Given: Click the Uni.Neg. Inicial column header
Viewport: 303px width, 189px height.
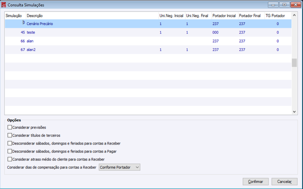Looking at the screenshot, I should tap(172, 16).
